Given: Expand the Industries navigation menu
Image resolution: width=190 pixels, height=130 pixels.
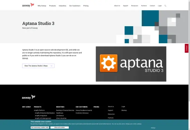Looking at the screenshot, I should (x=63, y=6).
